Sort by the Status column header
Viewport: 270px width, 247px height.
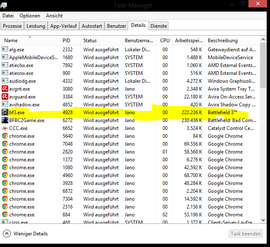tap(101, 41)
